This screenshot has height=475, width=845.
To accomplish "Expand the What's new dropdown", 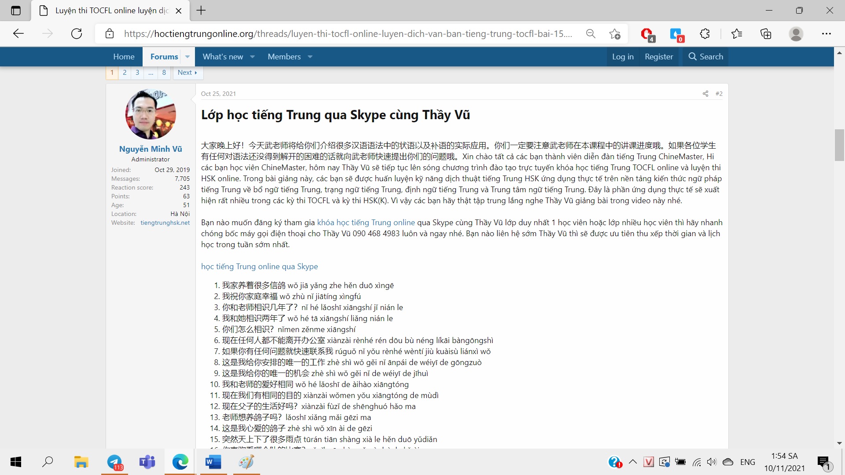I will [x=252, y=57].
